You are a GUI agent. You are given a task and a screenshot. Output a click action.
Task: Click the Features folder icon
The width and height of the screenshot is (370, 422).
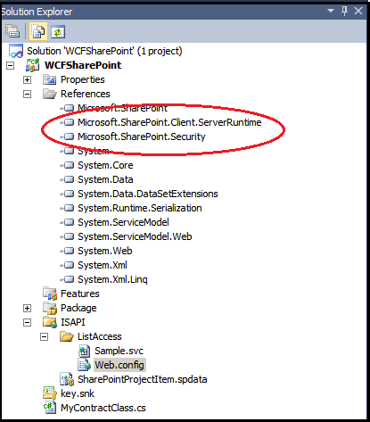tap(50, 294)
